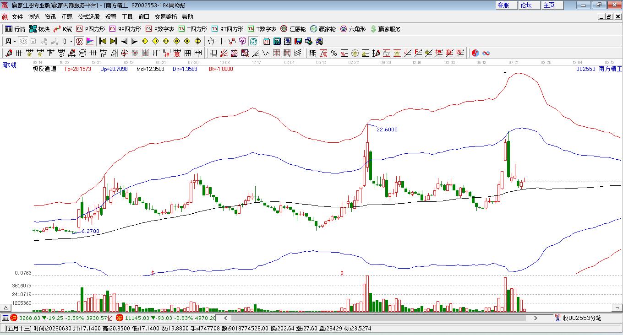This screenshot has height=335, width=623.
Task: Click the yin-yang taiji icon
Action: [475, 53]
